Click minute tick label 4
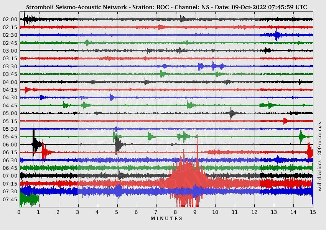The width and height of the screenshot is (326, 230). [x=97, y=212]
